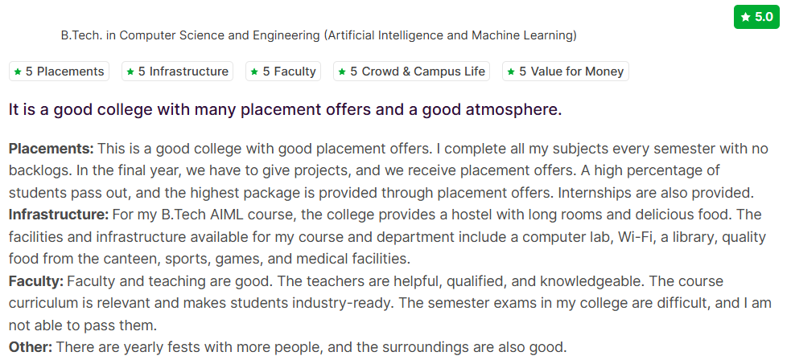Image resolution: width=791 pixels, height=360 pixels.
Task: Click the star icon beside 5 Infrastructure
Action: (x=130, y=72)
